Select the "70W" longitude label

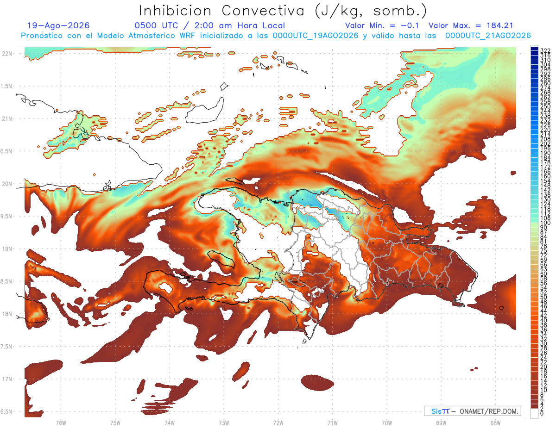pyautogui.click(x=387, y=423)
